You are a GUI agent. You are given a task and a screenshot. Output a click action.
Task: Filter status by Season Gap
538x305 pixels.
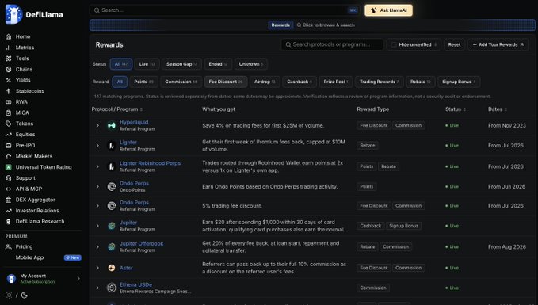pyautogui.click(x=181, y=64)
